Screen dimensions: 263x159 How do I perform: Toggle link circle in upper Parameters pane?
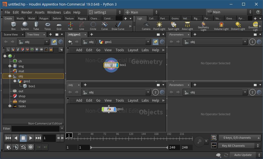coord(259,42)
